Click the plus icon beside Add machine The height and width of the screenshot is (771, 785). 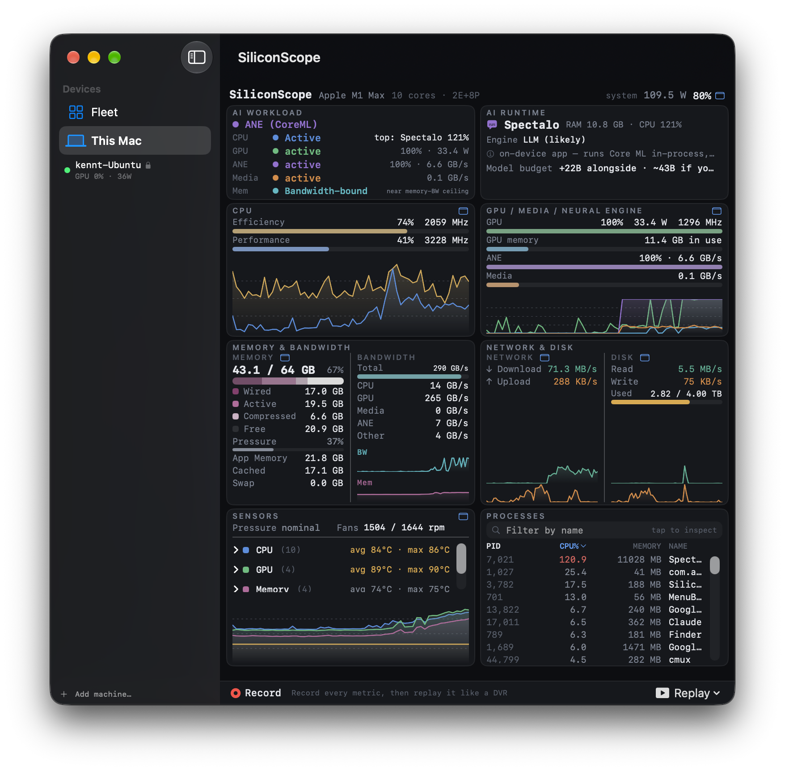(x=64, y=694)
